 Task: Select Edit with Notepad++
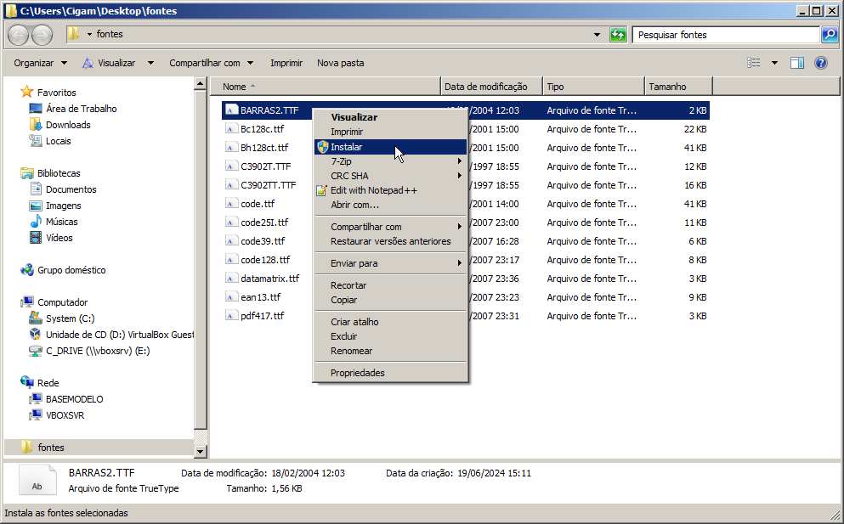point(390,190)
